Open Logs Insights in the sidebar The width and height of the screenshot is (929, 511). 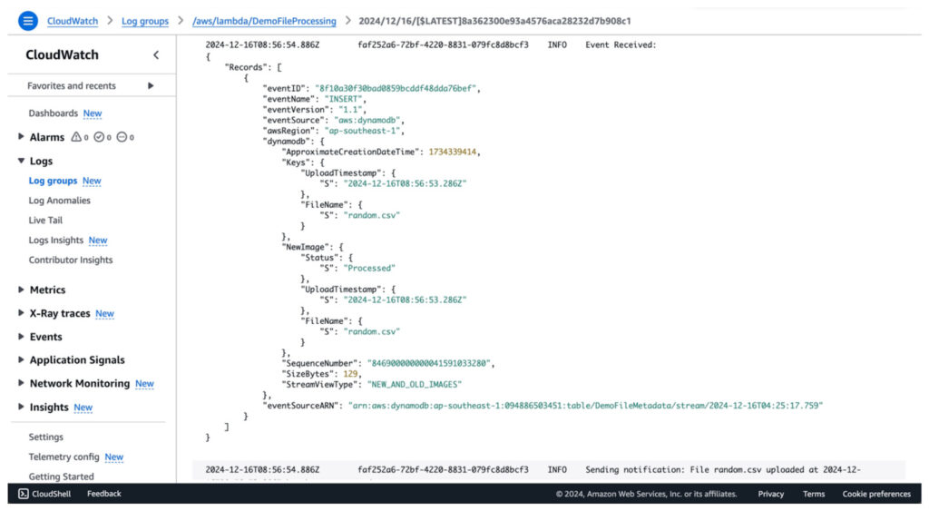click(x=55, y=241)
